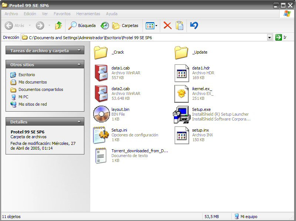Viewport: 296px width, 221px height.
Task: Expand the address bar dropdown arrow
Action: coord(270,38)
